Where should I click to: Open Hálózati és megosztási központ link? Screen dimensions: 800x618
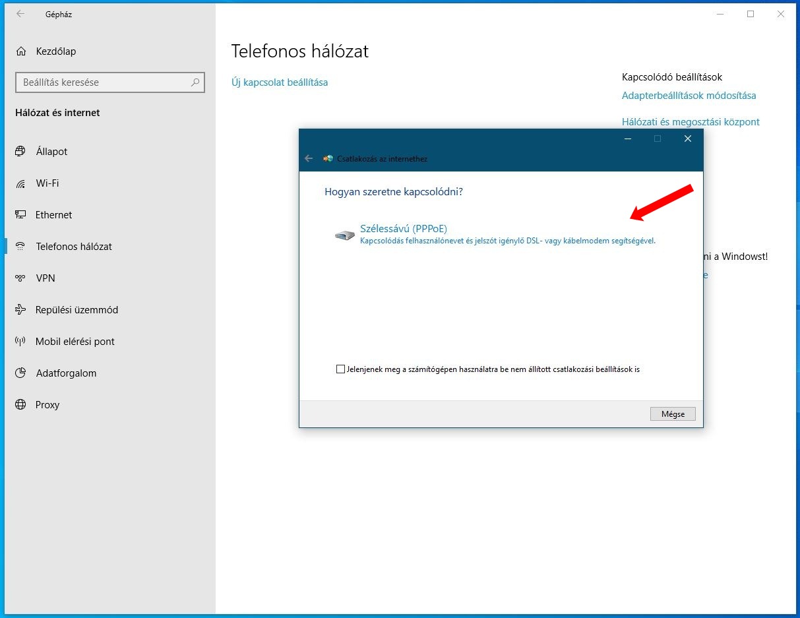coord(691,122)
